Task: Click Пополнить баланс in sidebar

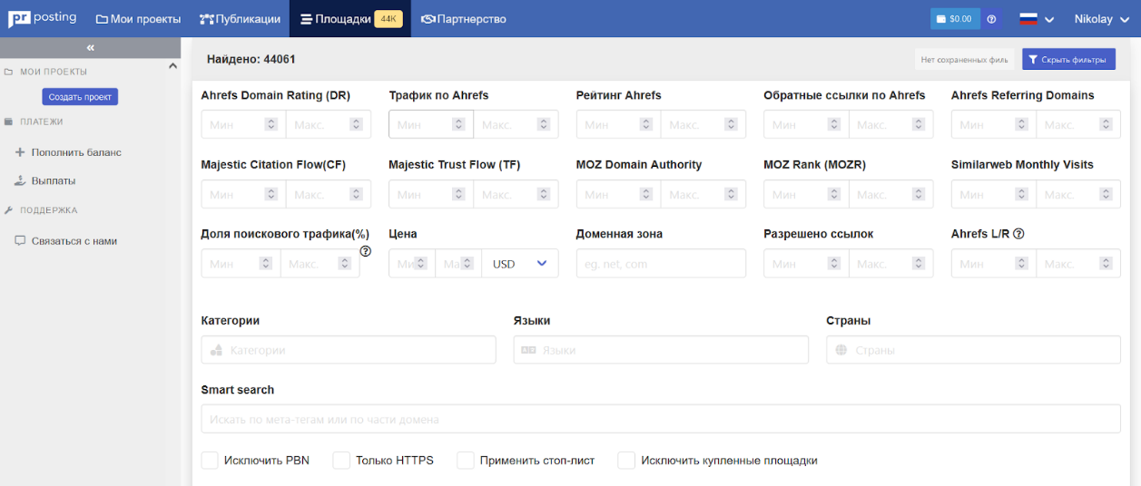Action: (x=76, y=152)
